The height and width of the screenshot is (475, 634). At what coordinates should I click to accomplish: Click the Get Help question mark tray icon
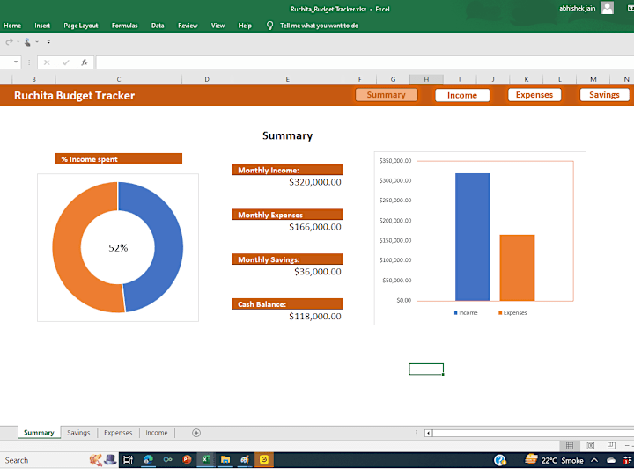500,460
